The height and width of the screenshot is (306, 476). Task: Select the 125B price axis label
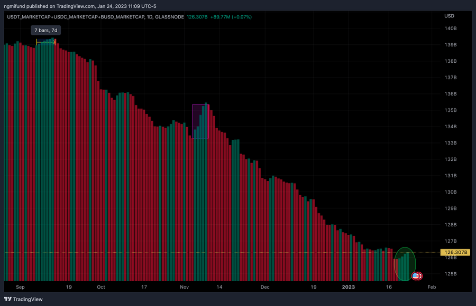451,274
